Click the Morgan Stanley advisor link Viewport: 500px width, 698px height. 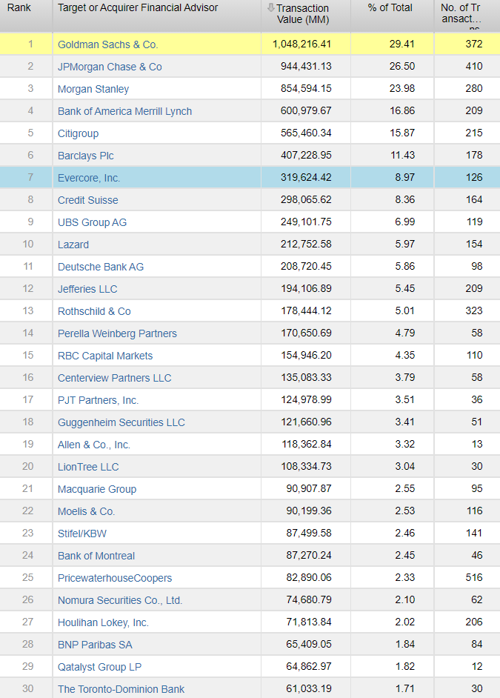point(93,89)
